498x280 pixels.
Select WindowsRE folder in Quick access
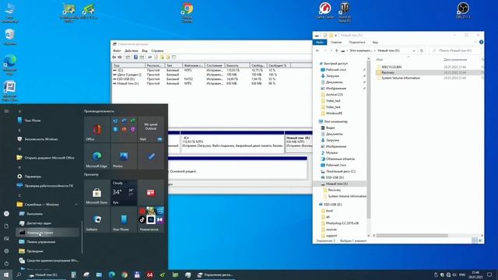(334, 113)
